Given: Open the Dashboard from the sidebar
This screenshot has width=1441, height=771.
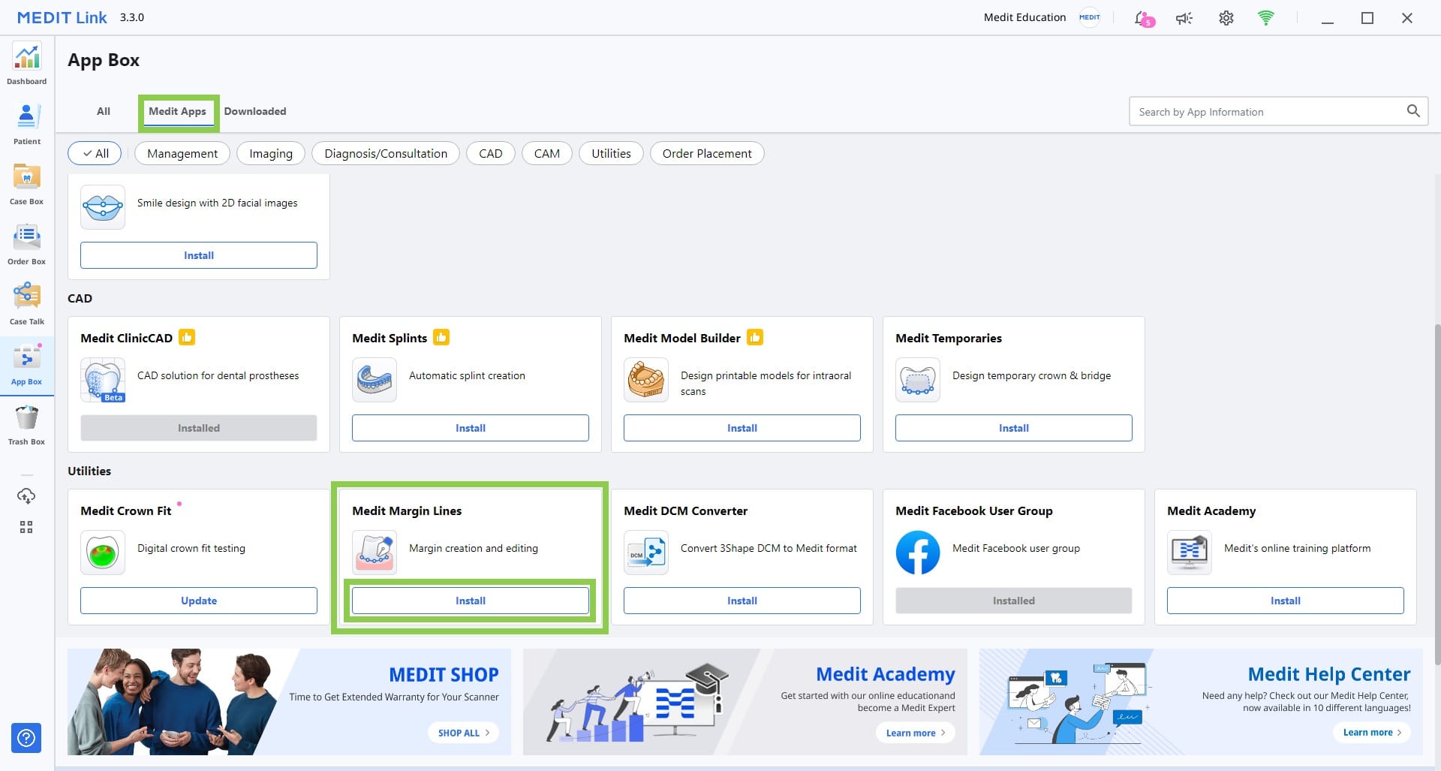Looking at the screenshot, I should (x=27, y=64).
